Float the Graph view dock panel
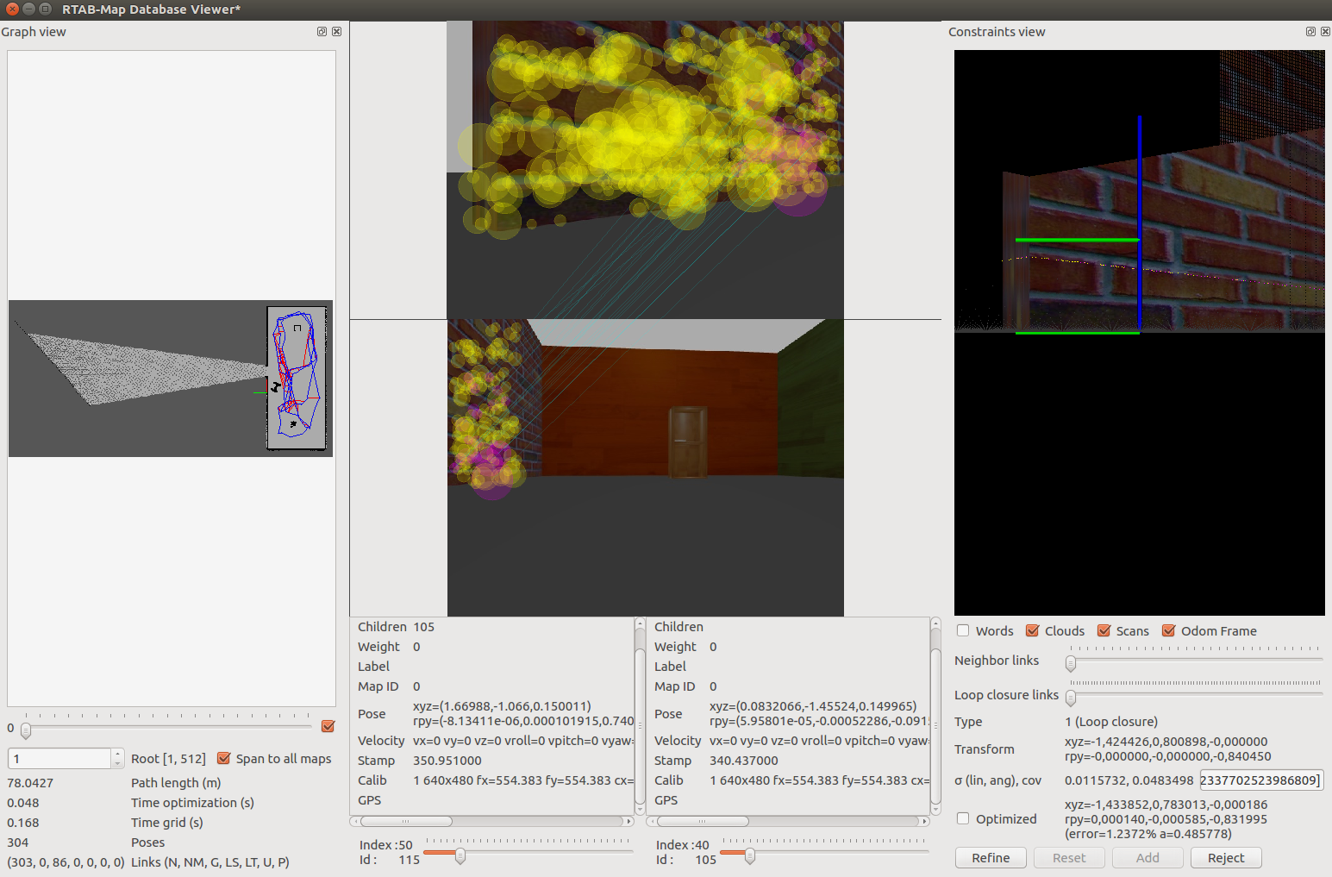1332x877 pixels. click(322, 32)
